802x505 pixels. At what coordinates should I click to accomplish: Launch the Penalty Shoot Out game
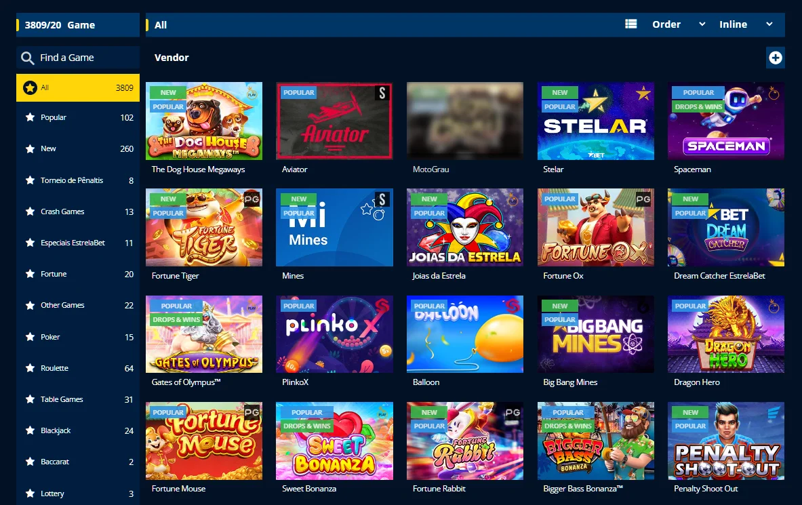click(726, 441)
